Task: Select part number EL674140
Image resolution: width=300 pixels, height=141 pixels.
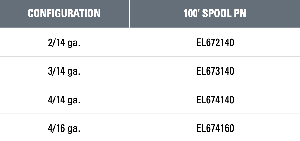Action: tap(215, 100)
